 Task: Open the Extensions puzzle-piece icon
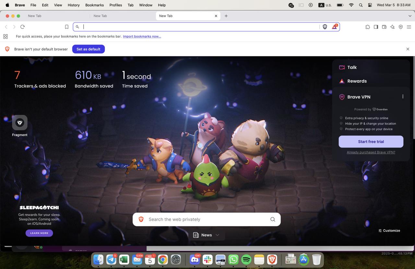click(367, 27)
